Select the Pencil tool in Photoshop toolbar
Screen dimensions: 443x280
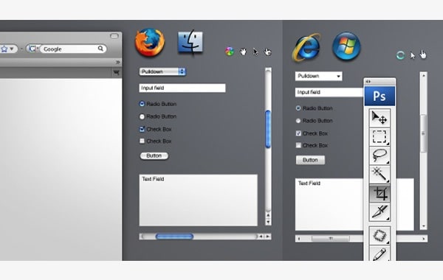[x=380, y=253]
